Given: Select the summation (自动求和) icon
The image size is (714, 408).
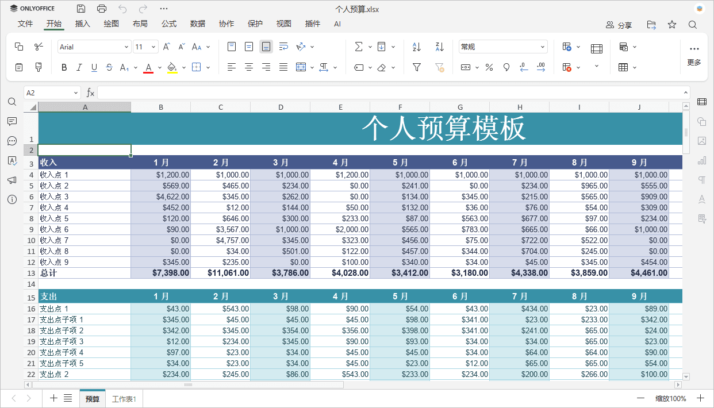Looking at the screenshot, I should pyautogui.click(x=358, y=47).
